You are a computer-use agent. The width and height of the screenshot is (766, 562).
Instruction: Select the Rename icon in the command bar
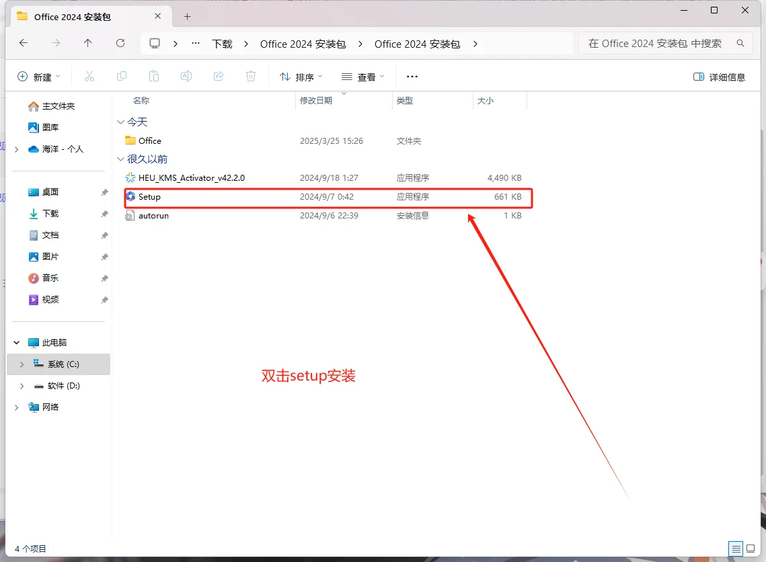[186, 76]
